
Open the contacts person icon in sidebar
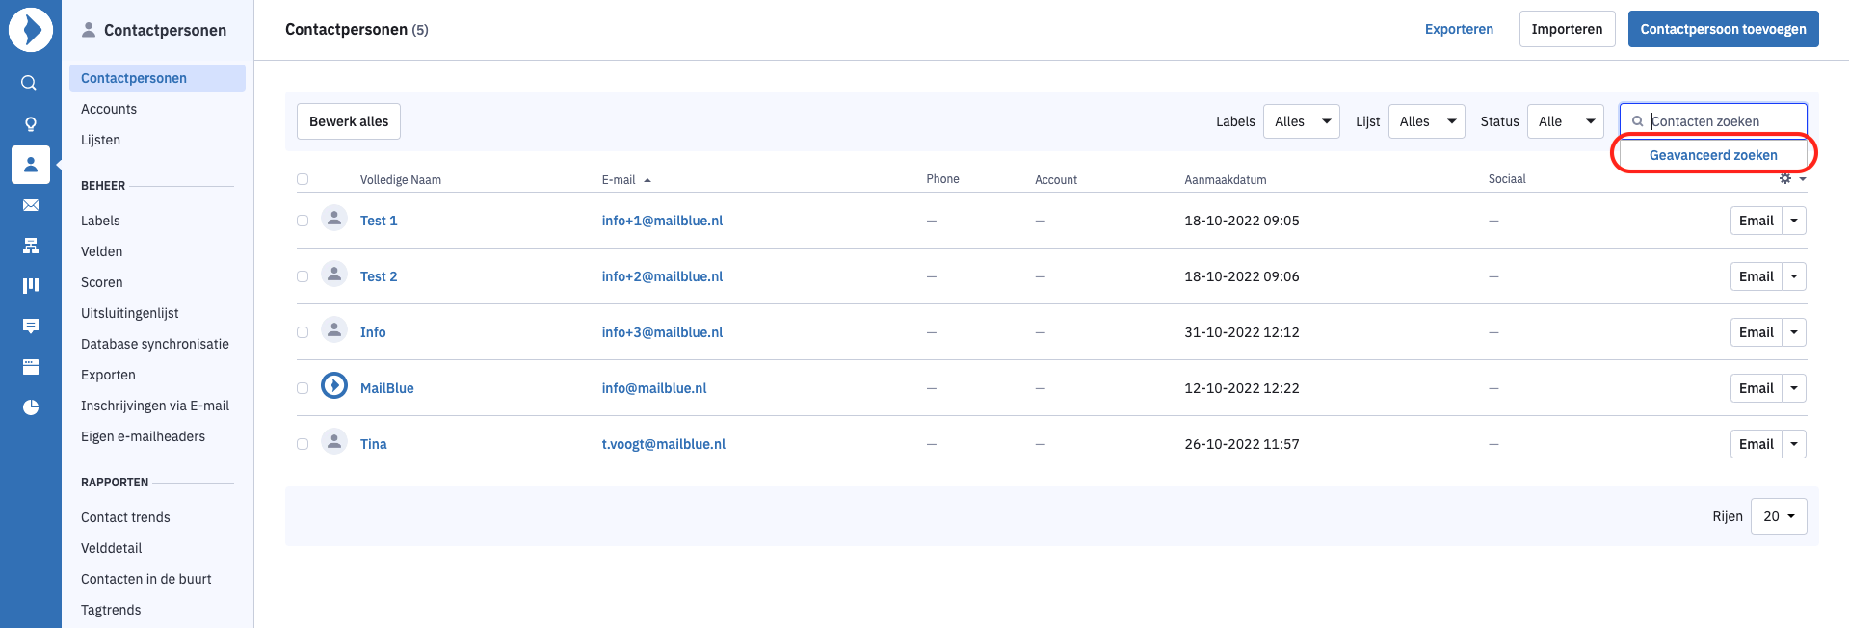point(31,165)
